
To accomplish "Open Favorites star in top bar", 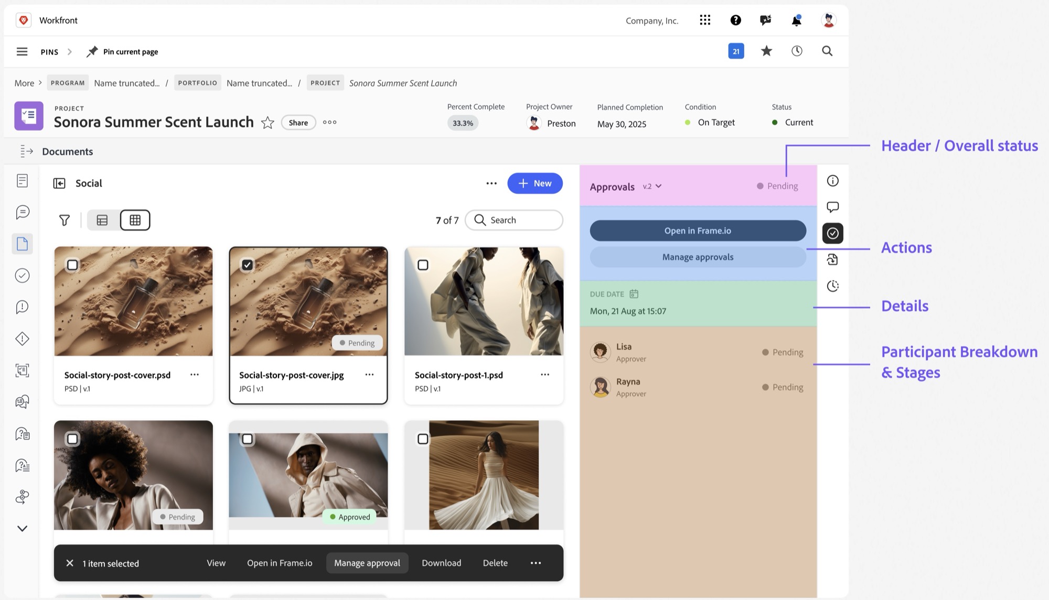I will (766, 51).
